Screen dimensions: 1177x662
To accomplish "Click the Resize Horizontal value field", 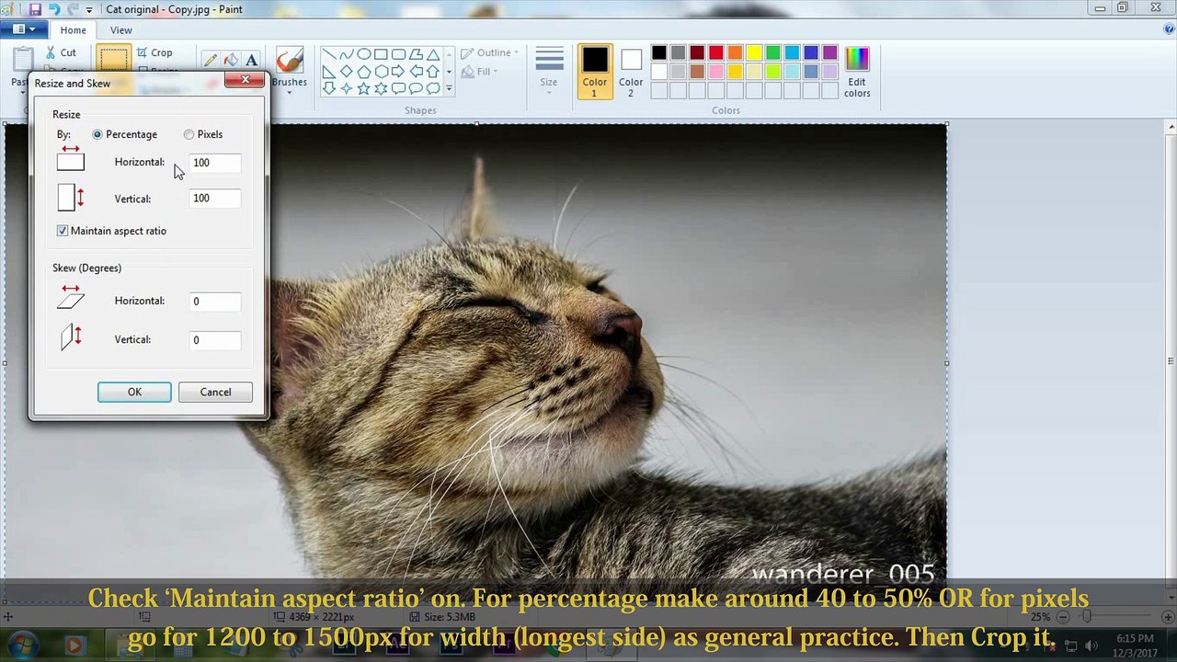I will pos(215,163).
